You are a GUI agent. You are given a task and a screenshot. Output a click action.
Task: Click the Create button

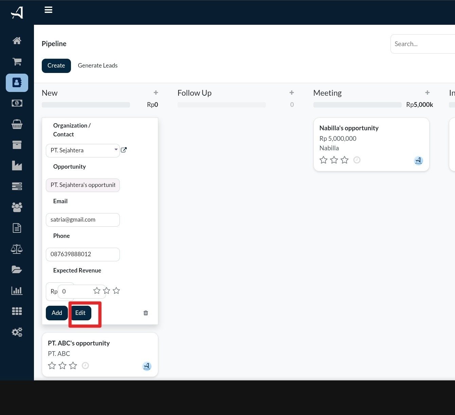56,66
